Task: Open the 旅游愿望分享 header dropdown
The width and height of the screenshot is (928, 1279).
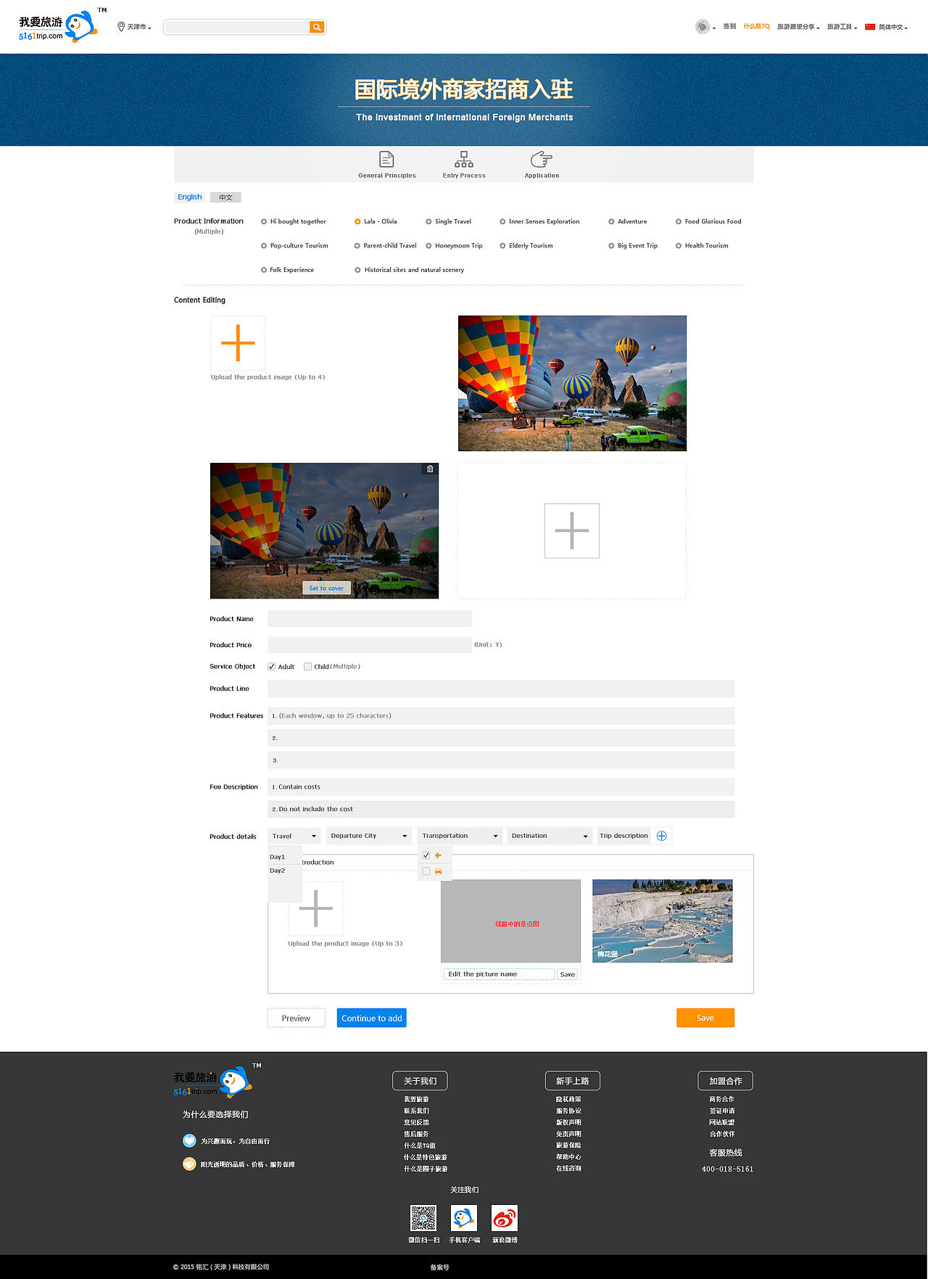Action: tap(798, 27)
